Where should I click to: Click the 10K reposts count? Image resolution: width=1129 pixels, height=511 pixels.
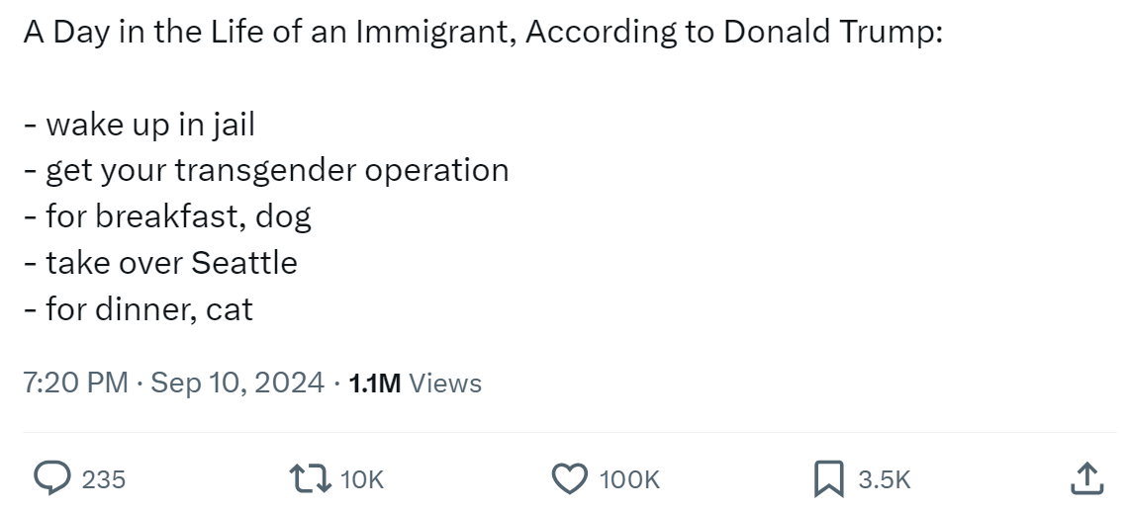[361, 479]
